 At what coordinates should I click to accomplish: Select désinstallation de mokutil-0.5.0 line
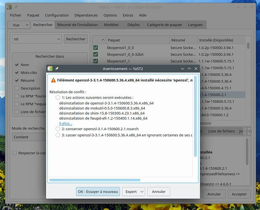tap(102, 108)
